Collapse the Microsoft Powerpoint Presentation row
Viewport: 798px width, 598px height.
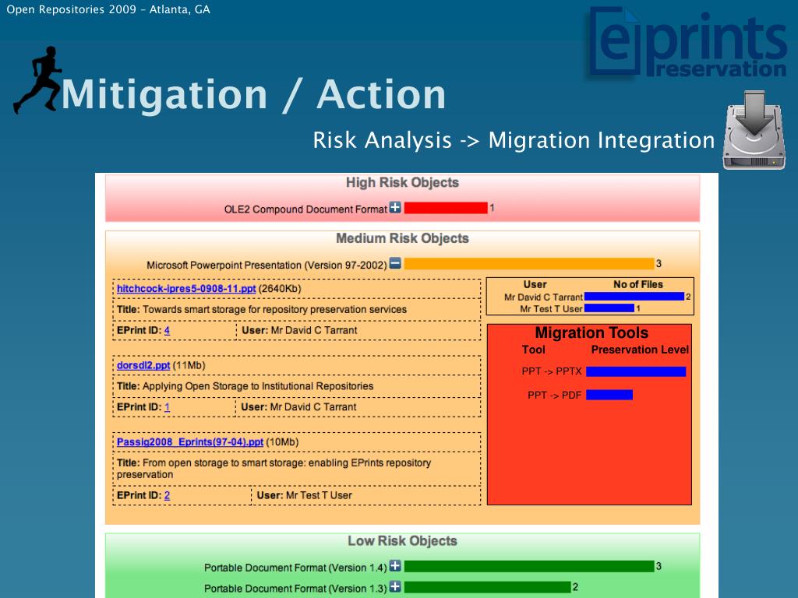pyautogui.click(x=395, y=263)
